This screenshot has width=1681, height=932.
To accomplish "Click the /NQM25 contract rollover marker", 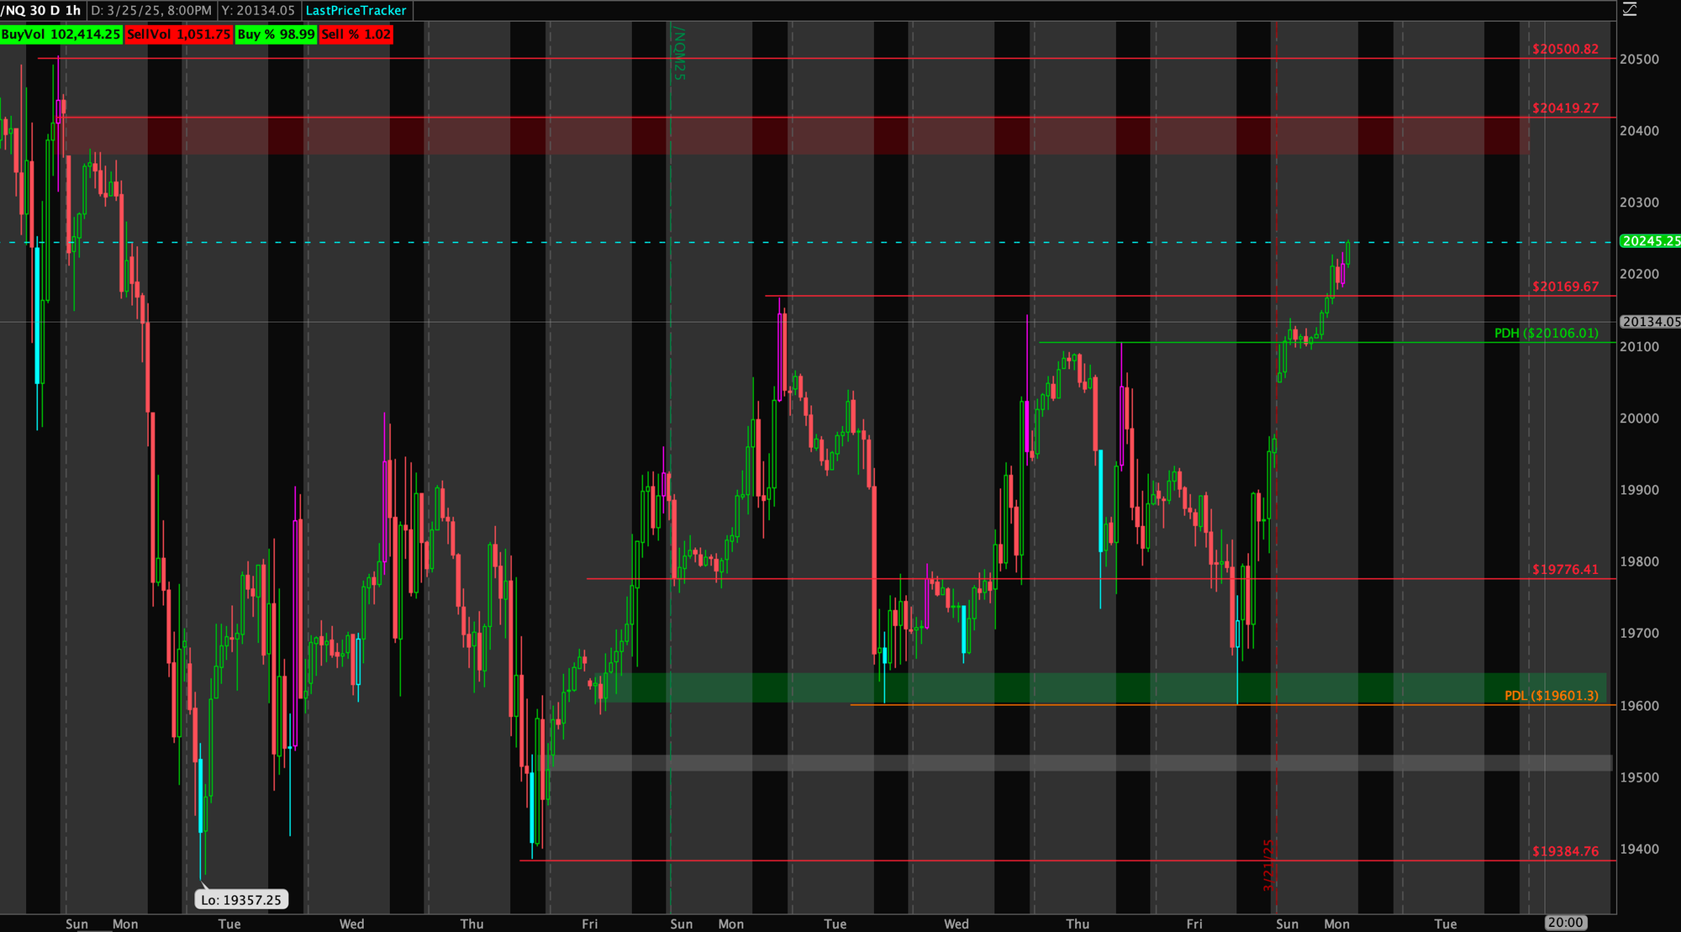I will pyautogui.click(x=679, y=53).
